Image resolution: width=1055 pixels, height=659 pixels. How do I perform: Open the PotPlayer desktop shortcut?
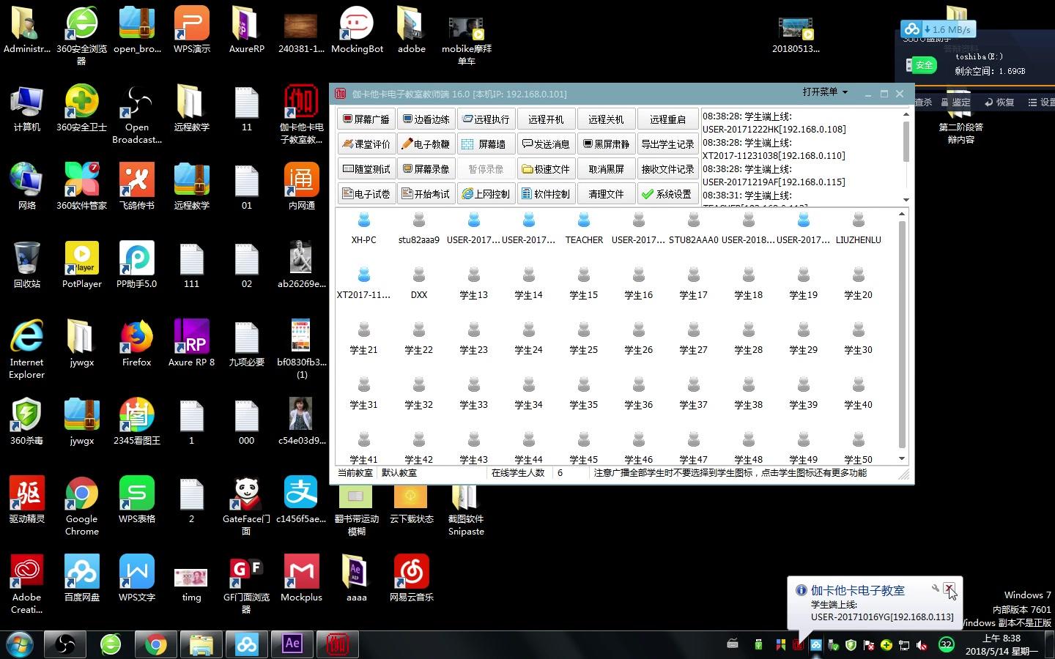tap(82, 265)
